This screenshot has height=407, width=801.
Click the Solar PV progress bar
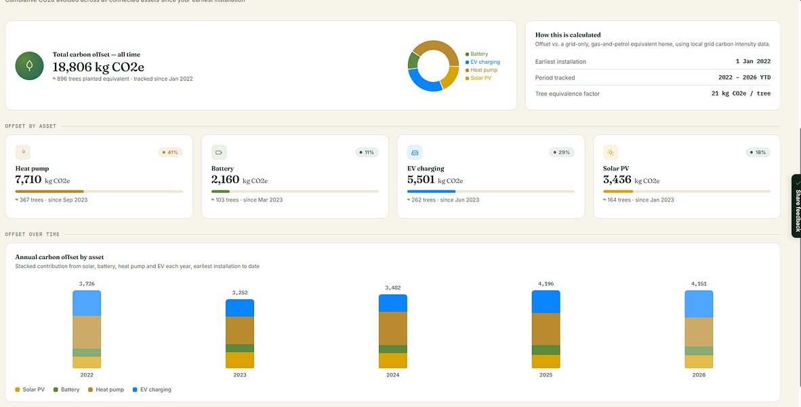(686, 192)
